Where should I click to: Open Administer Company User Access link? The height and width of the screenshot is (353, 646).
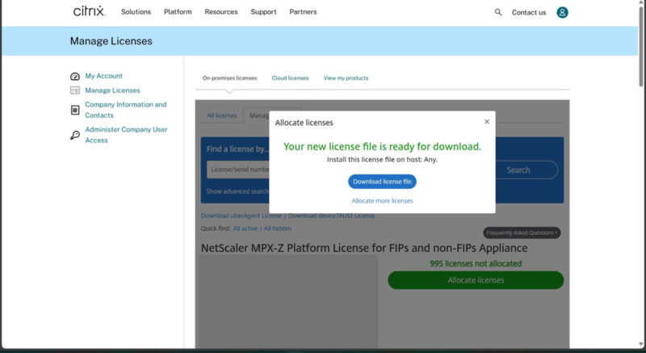click(x=126, y=135)
